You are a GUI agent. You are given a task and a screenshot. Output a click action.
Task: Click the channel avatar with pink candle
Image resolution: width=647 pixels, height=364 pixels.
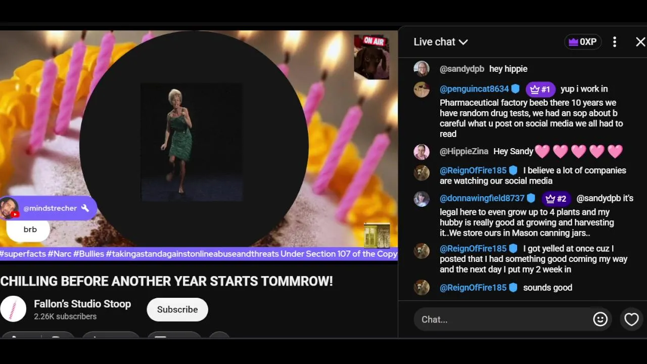[x=13, y=309]
